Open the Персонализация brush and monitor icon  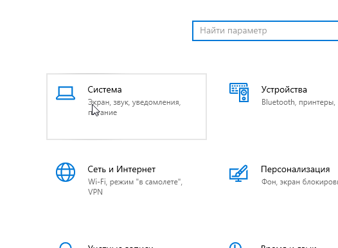point(238,173)
